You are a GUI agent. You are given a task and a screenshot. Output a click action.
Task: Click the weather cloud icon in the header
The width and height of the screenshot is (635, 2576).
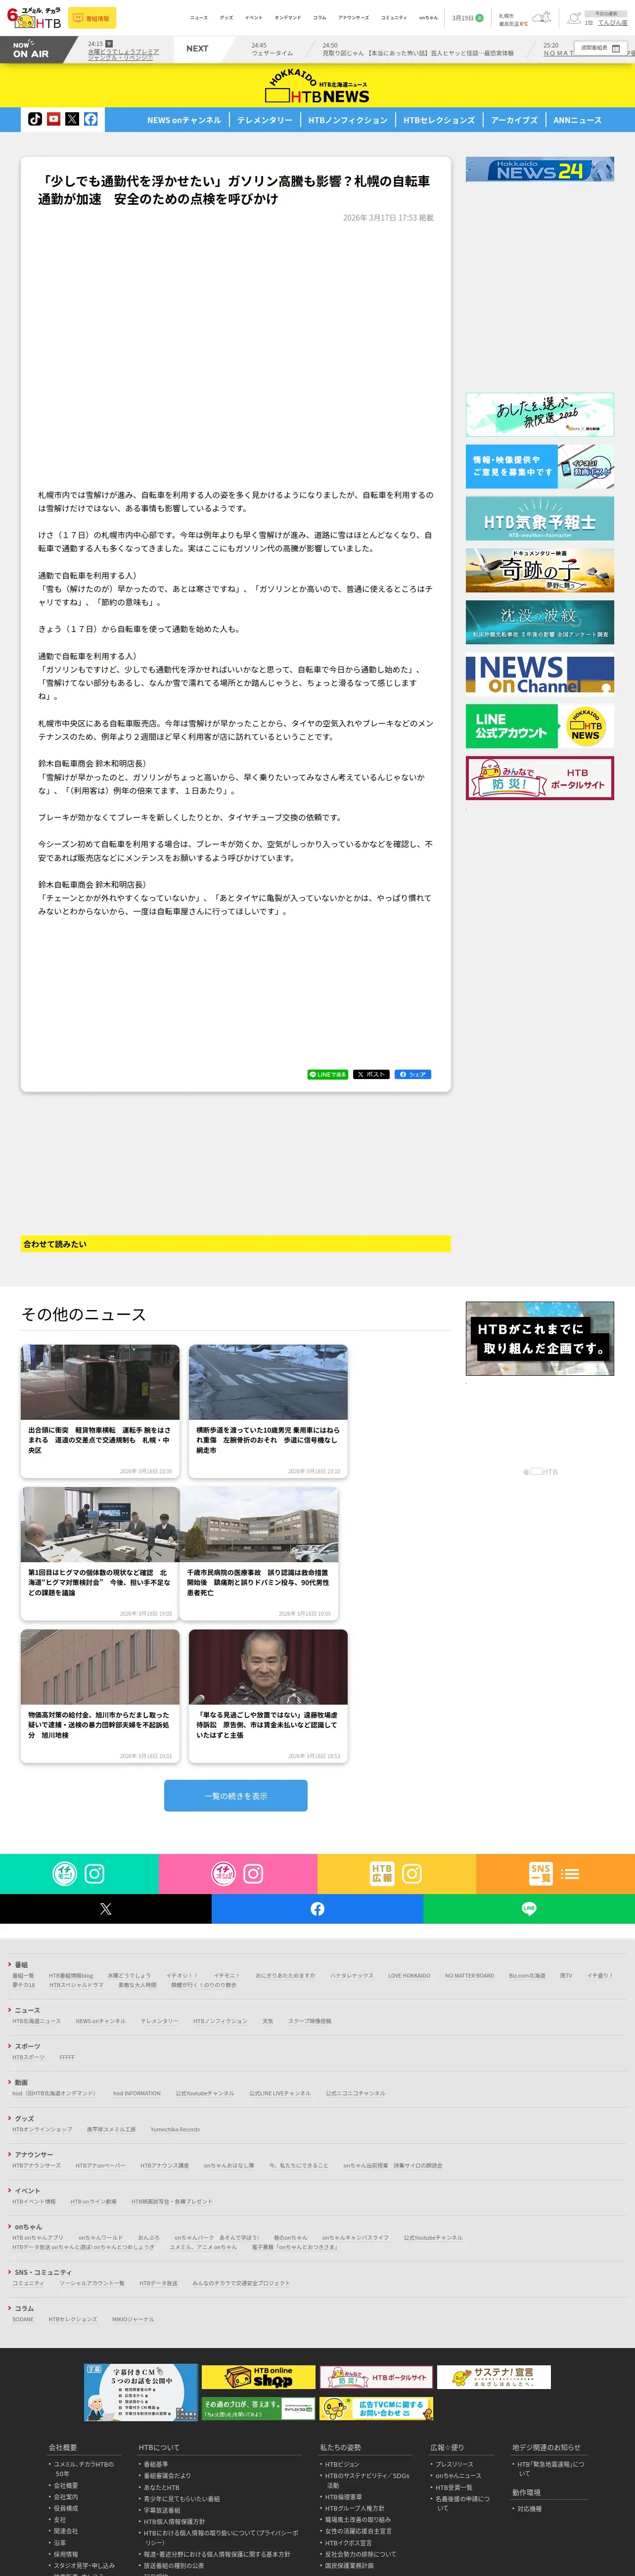[x=541, y=18]
